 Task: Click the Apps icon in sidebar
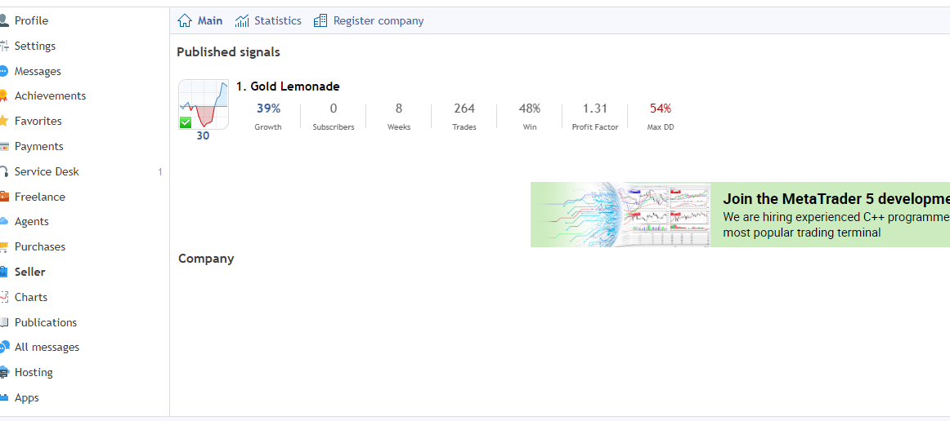(x=3, y=397)
